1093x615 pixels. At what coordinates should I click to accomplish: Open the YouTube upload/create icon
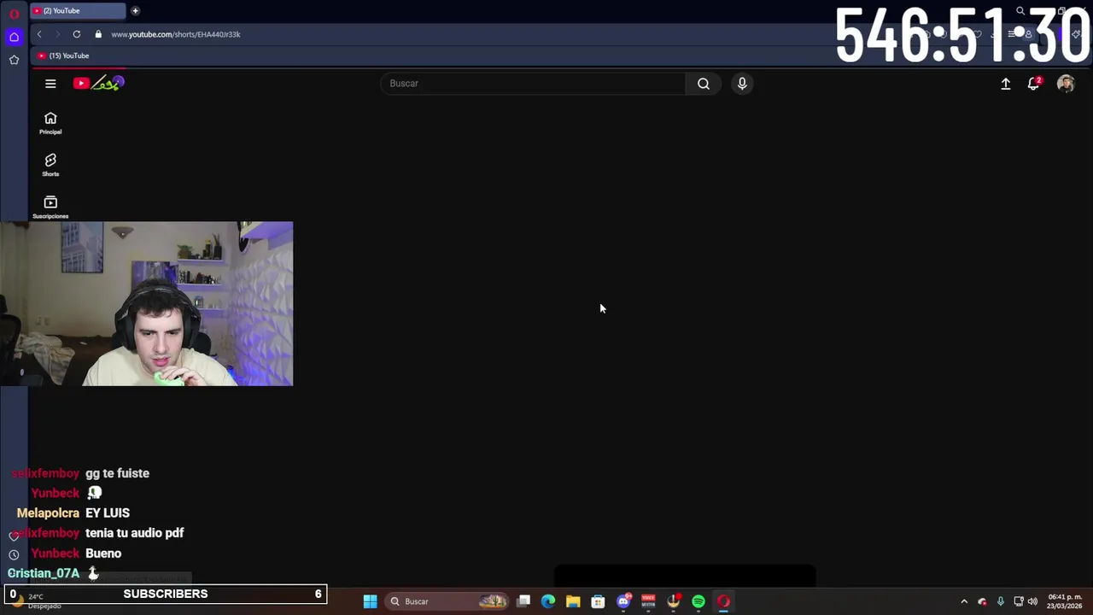[1006, 84]
